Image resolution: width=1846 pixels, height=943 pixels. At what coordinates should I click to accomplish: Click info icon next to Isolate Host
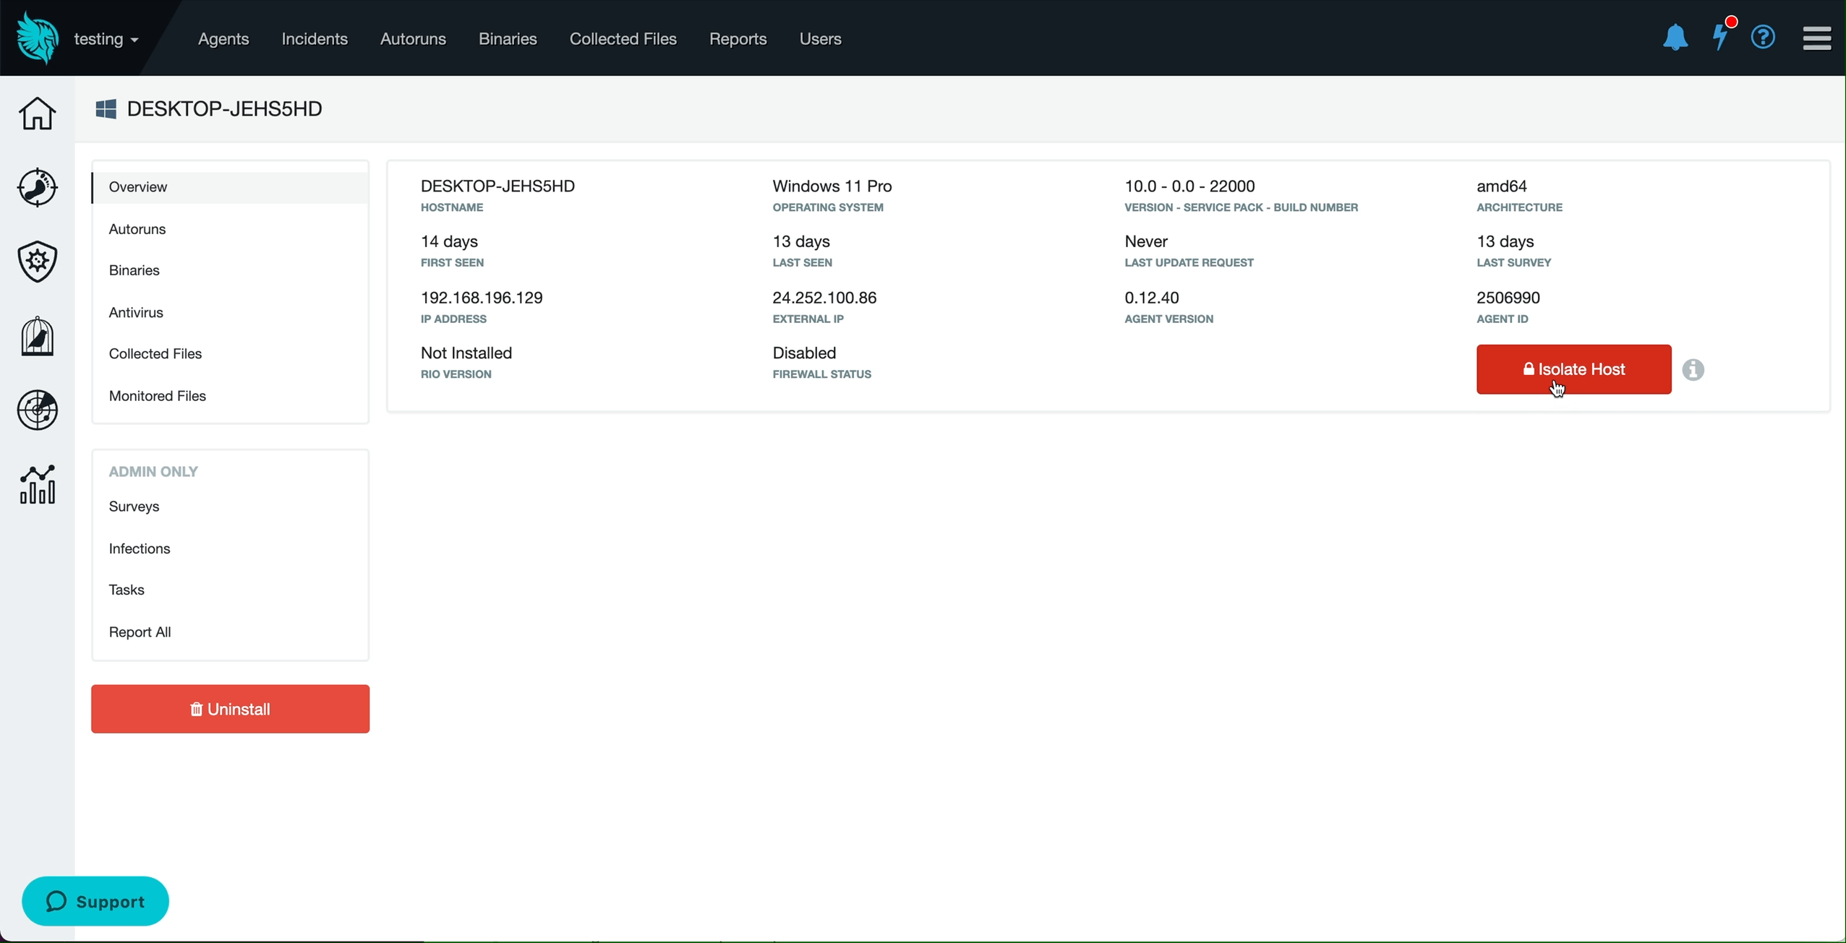1693,370
